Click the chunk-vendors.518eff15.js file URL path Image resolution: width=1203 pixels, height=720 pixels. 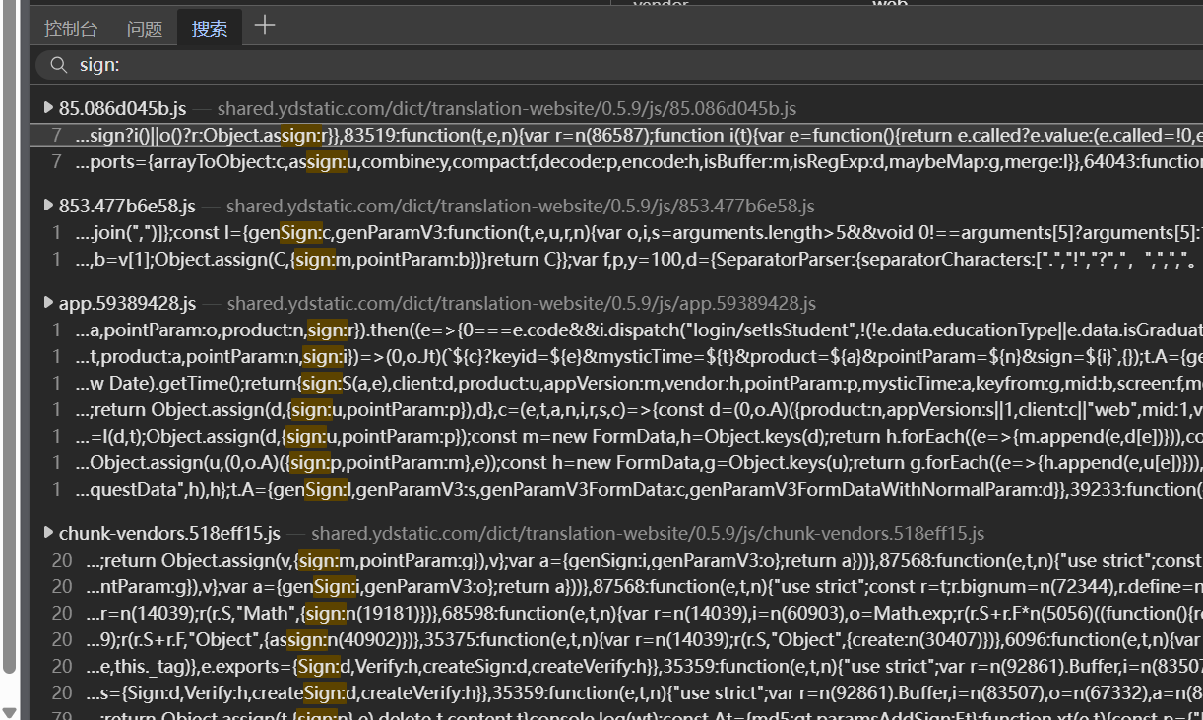[x=647, y=534]
